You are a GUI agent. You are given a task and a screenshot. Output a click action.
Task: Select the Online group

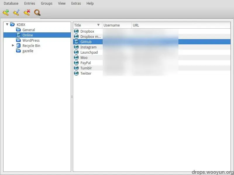coord(37,35)
